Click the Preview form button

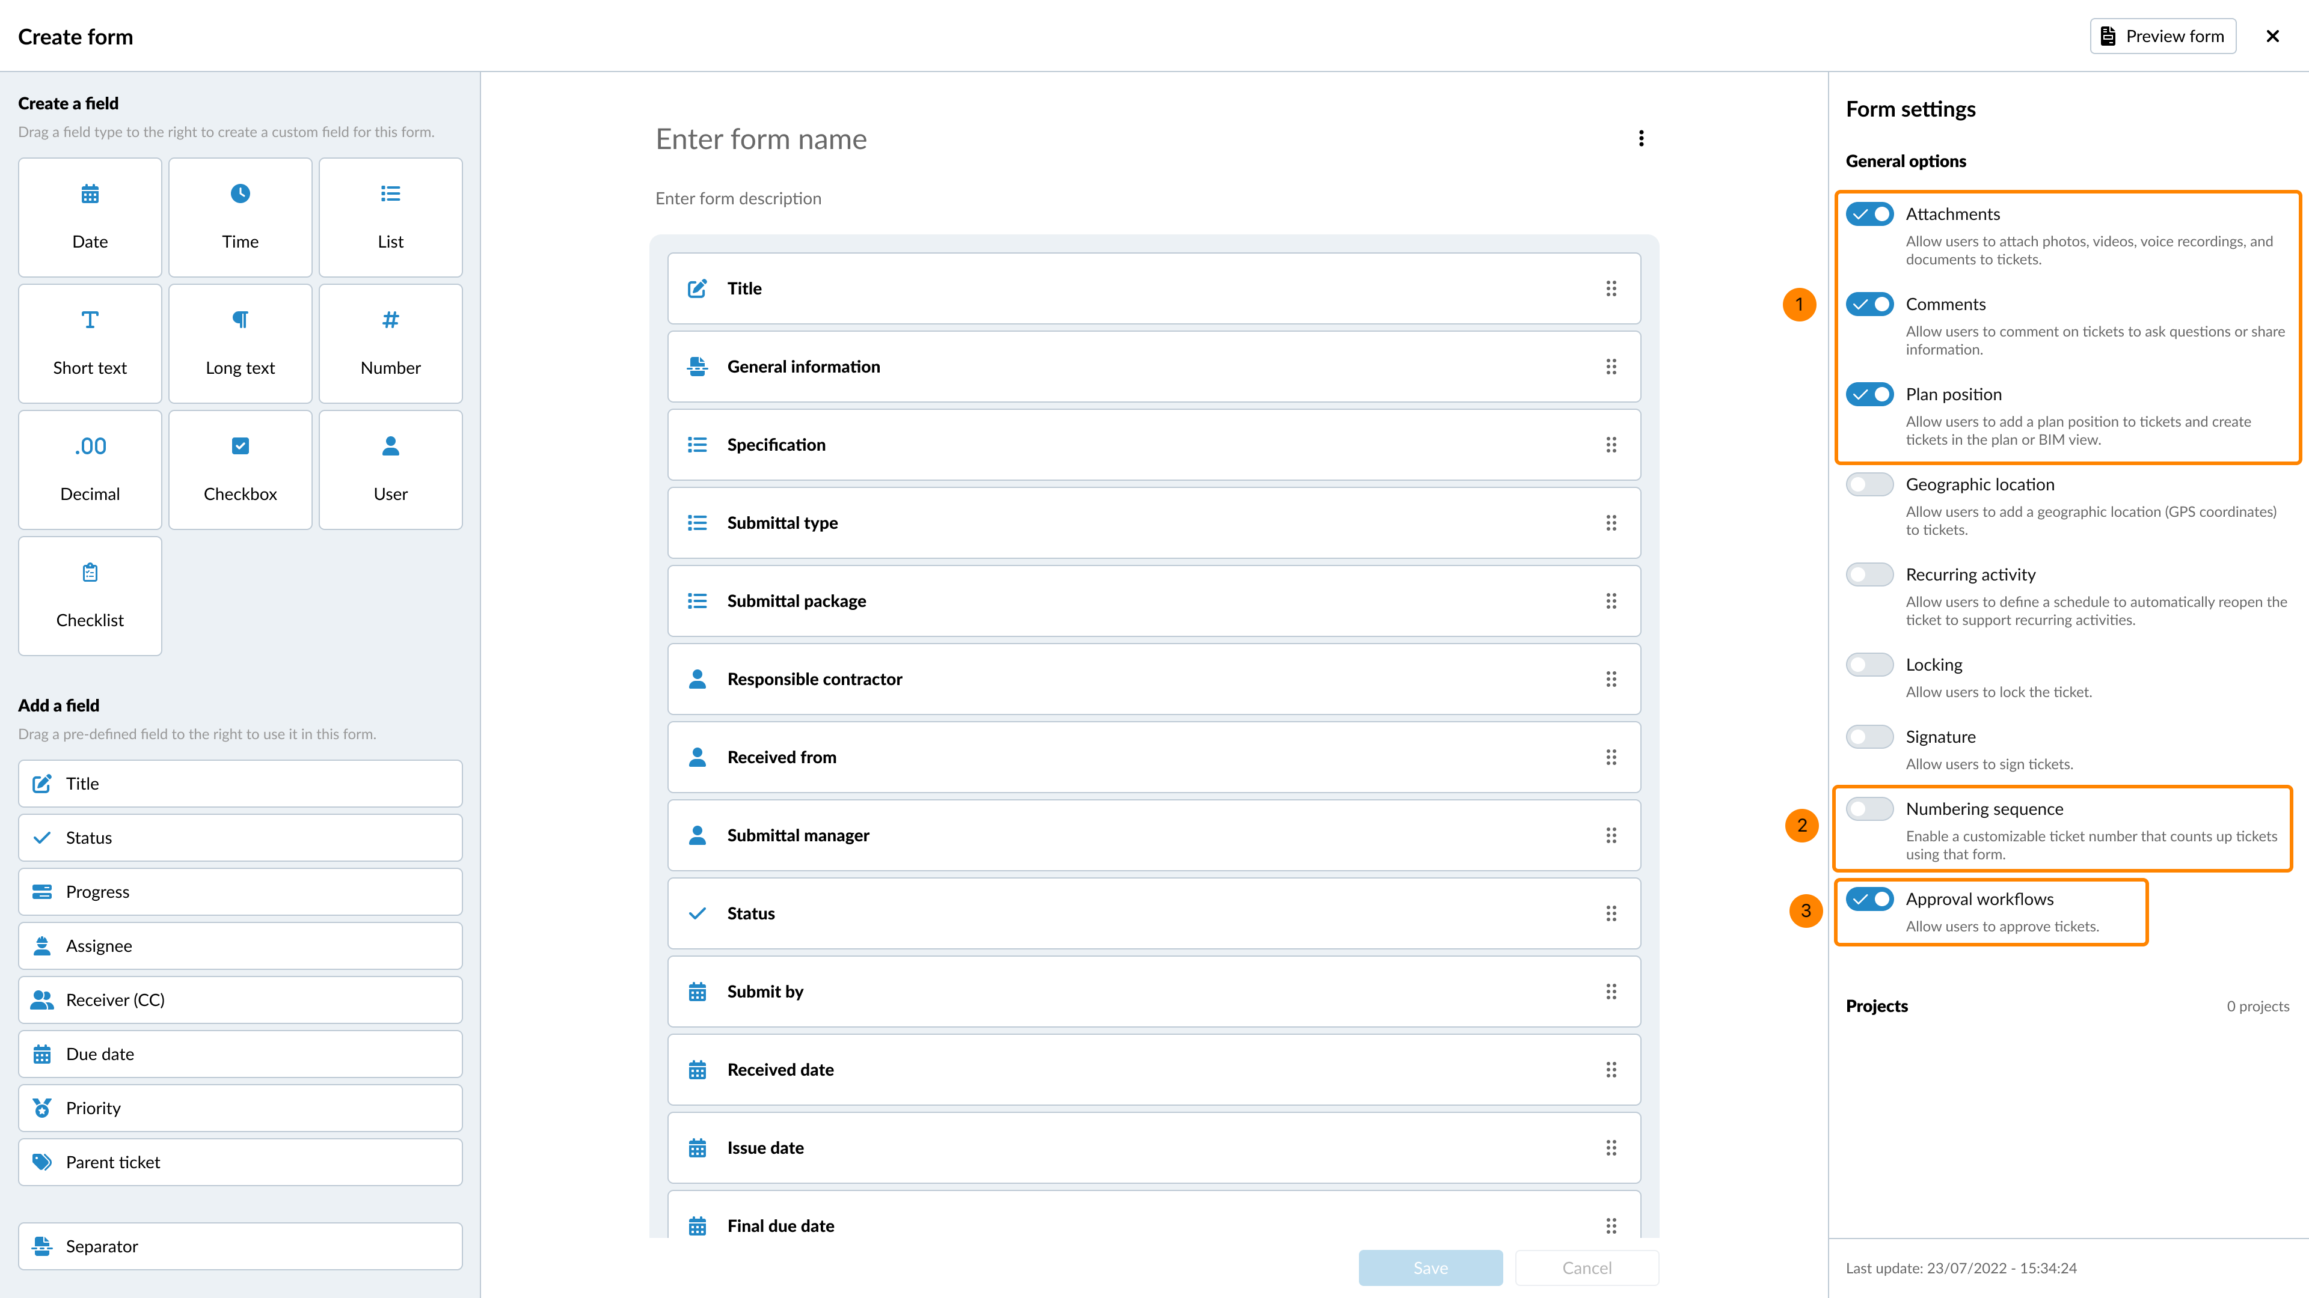[2162, 37]
